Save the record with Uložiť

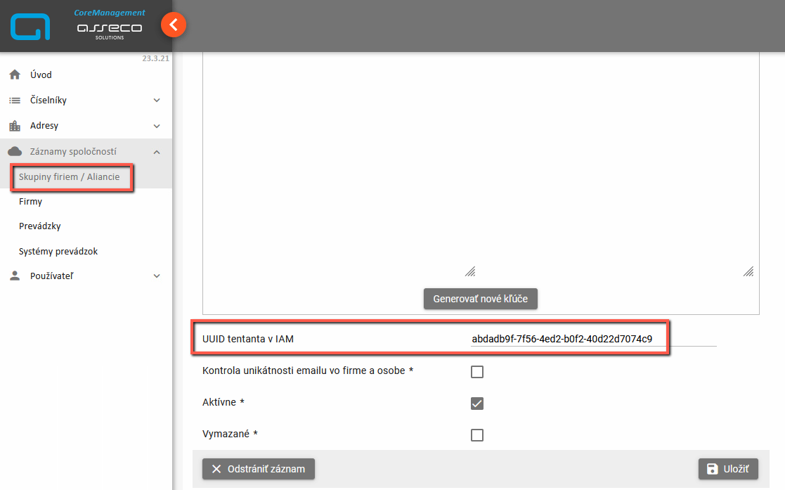[x=728, y=469]
